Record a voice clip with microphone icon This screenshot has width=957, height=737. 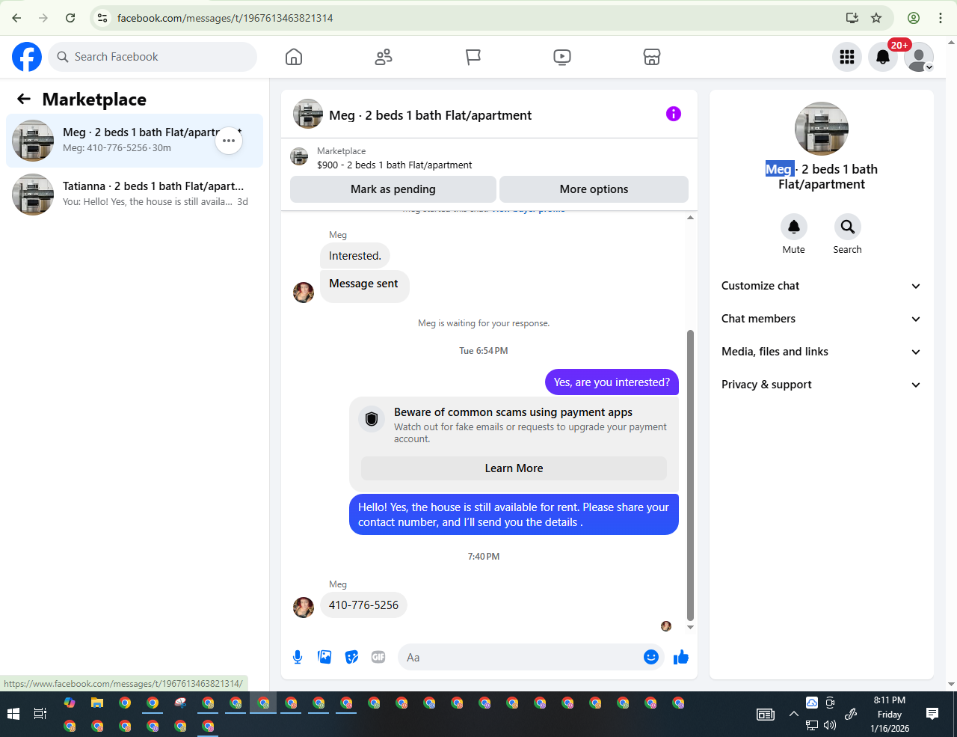[x=298, y=657]
